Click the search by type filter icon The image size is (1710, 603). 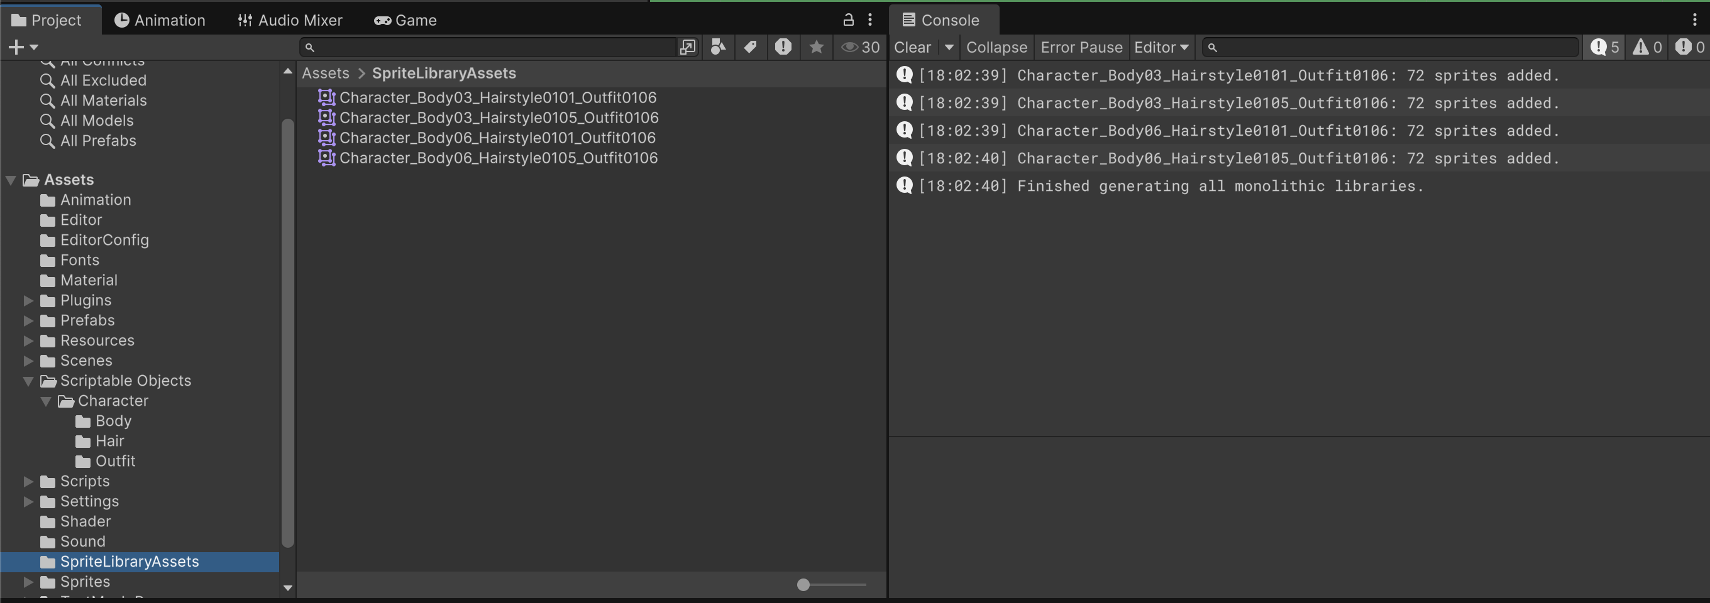point(717,47)
